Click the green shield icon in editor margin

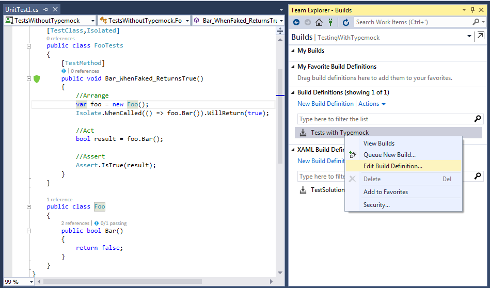point(37,79)
